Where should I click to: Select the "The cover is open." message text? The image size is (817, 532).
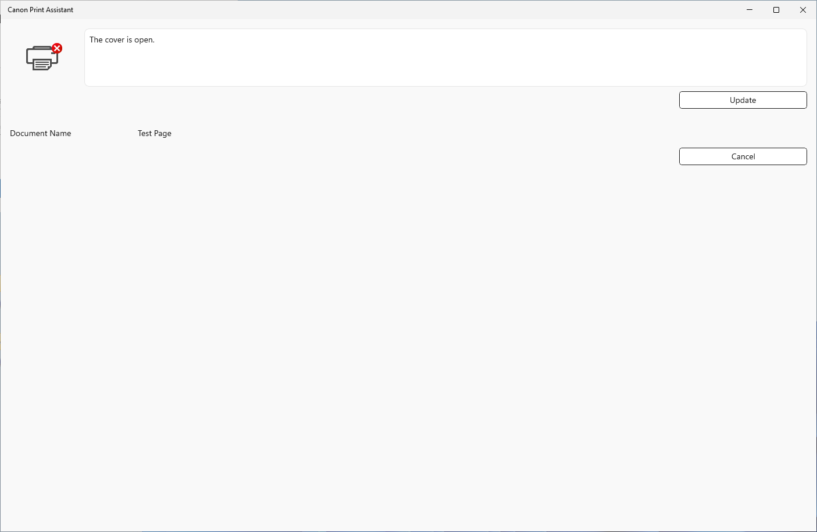click(122, 40)
